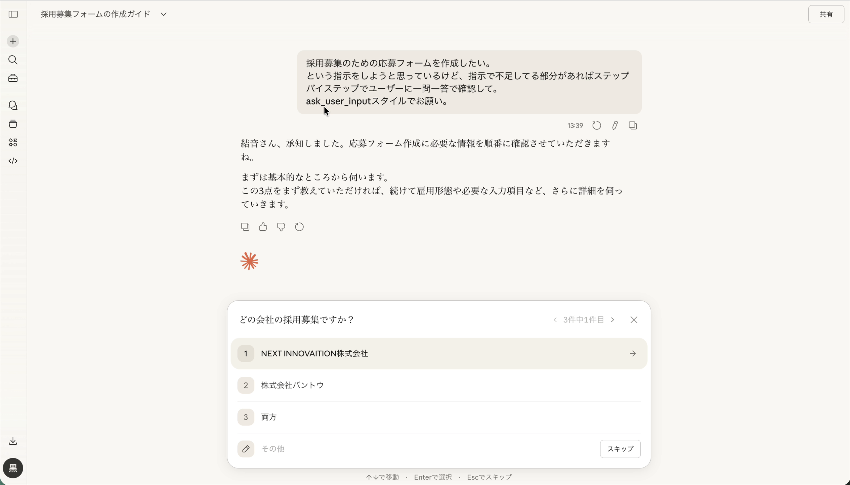Edit the user message with the pencil icon
Image resolution: width=850 pixels, height=485 pixels.
click(x=615, y=125)
